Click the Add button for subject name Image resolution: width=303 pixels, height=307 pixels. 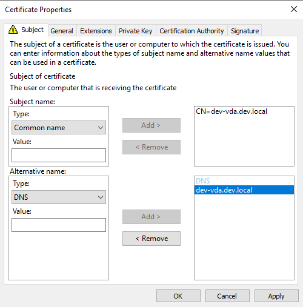pyautogui.click(x=151, y=125)
